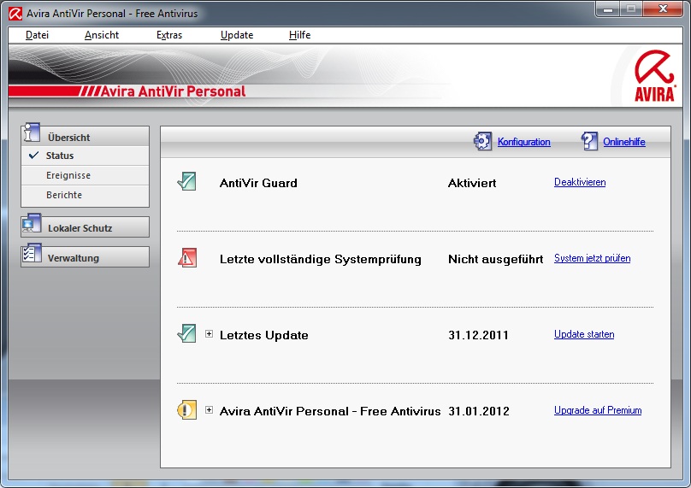Click the Aktiviert status text

point(472,183)
